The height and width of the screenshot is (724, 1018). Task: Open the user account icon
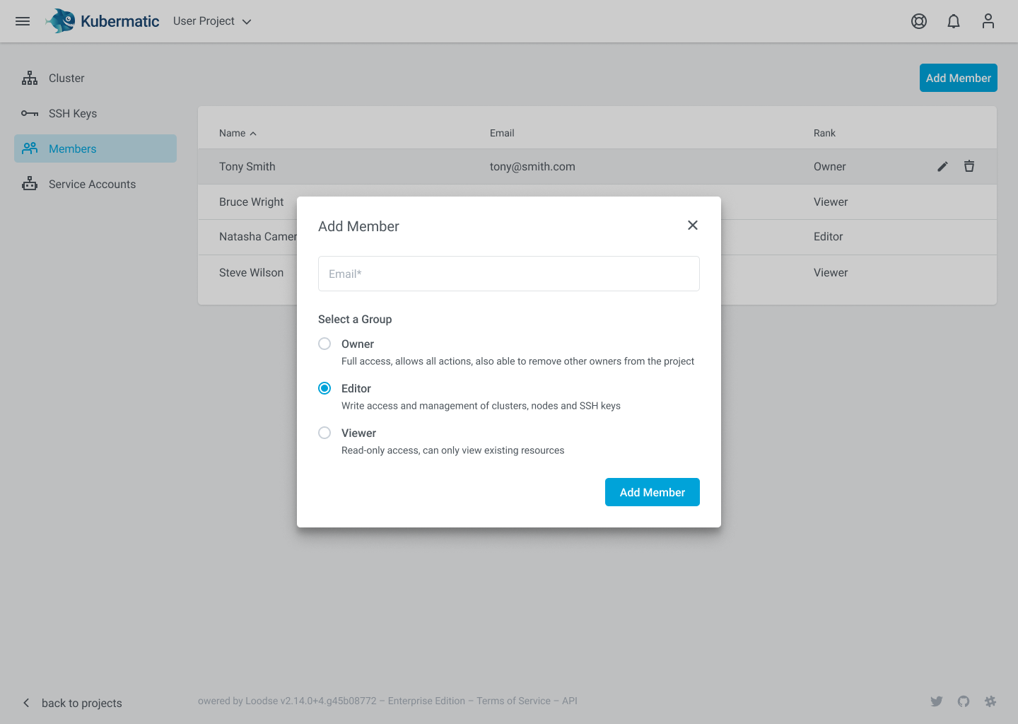[988, 21]
